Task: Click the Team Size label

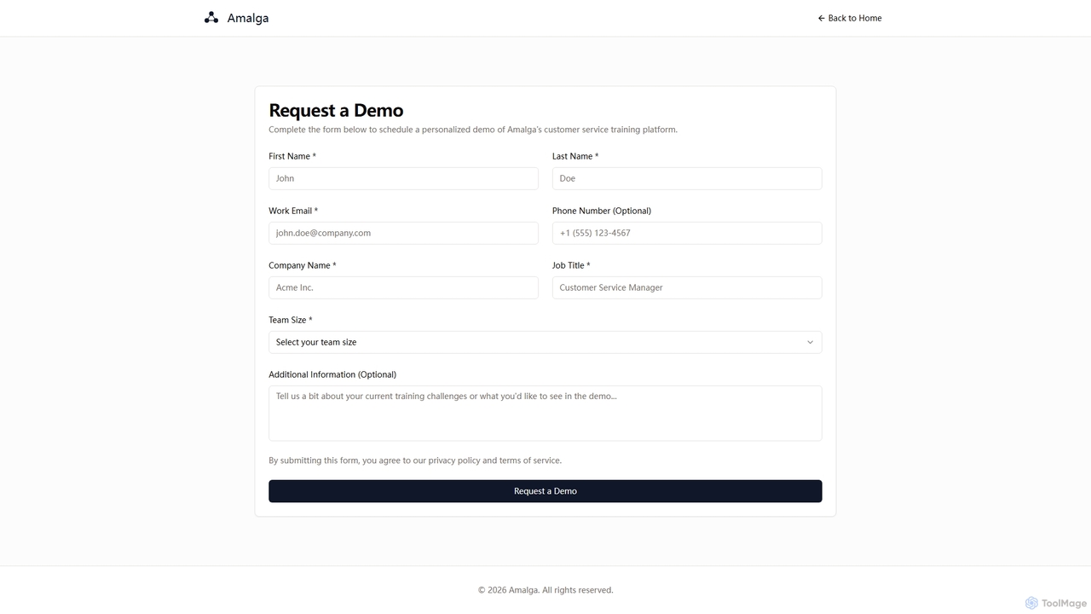Action: 291,320
